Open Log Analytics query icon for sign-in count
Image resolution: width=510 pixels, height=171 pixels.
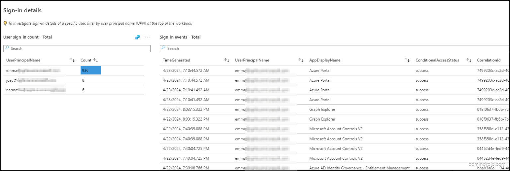(x=137, y=37)
